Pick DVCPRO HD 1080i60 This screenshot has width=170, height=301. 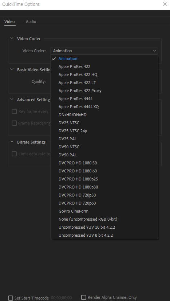pos(104,171)
